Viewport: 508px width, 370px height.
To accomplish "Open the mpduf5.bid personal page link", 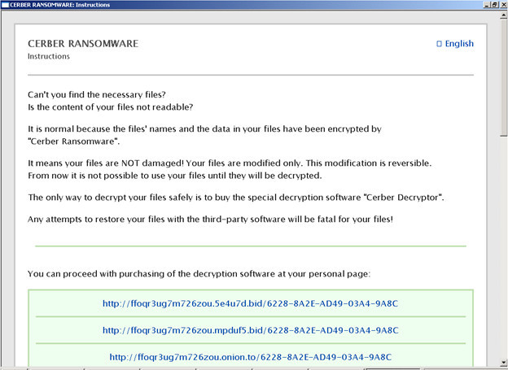I will point(250,330).
